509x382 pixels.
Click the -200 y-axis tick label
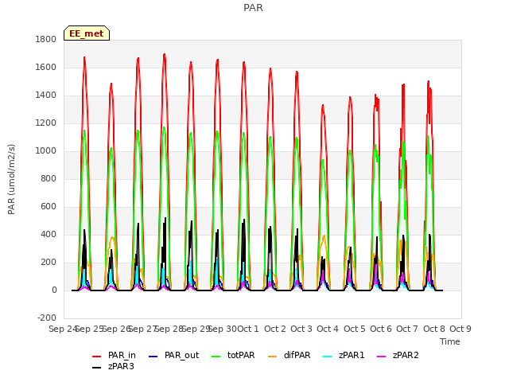click(47, 318)
